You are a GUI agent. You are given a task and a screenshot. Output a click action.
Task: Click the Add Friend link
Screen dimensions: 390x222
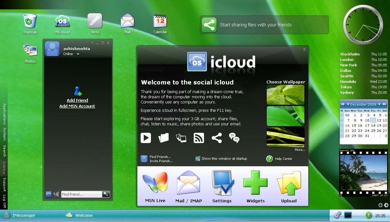(77, 100)
